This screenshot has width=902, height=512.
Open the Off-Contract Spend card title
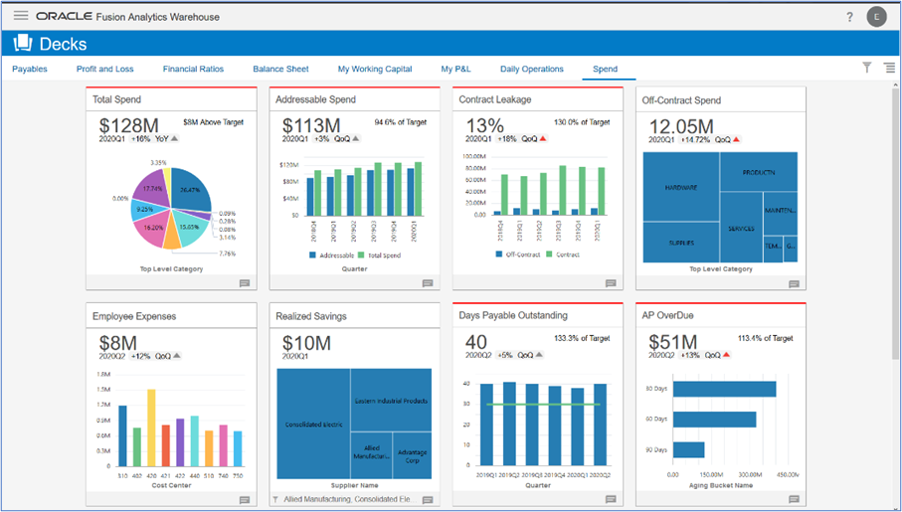[x=681, y=100]
